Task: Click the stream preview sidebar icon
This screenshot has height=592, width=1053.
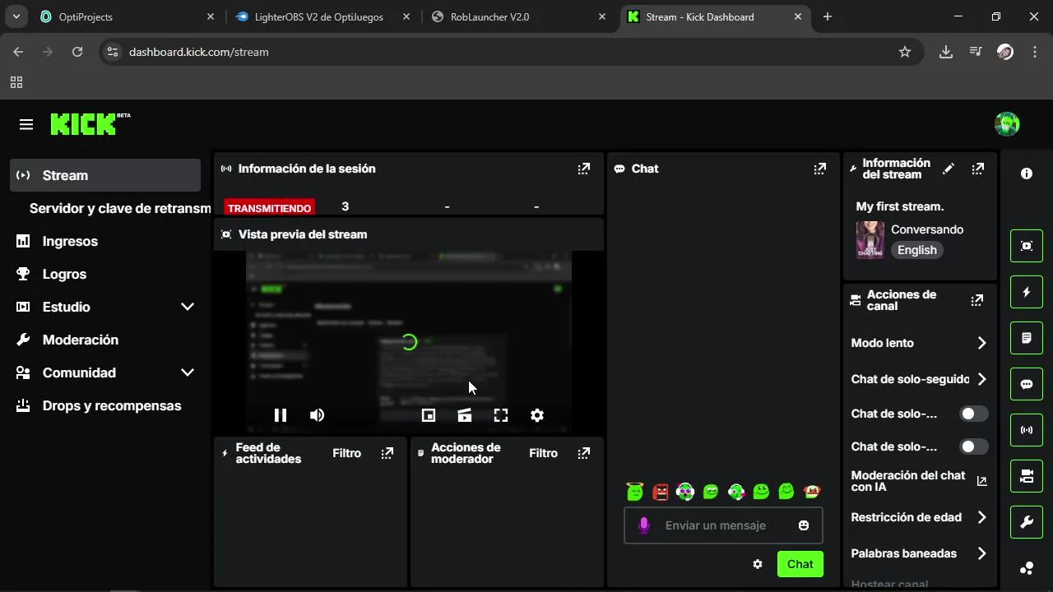Action: [x=1027, y=246]
